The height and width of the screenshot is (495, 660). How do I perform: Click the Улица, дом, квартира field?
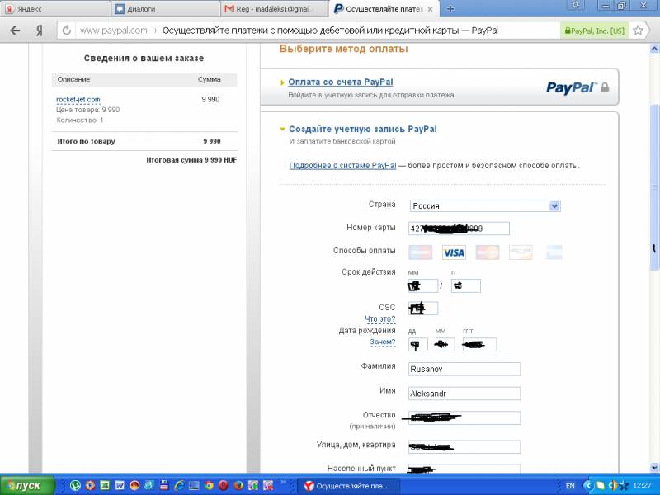[464, 446]
